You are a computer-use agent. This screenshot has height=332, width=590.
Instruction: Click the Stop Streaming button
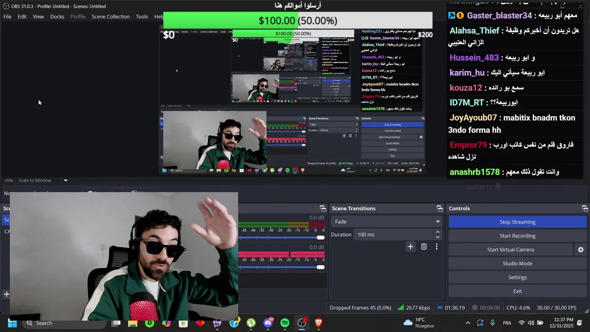pos(517,222)
